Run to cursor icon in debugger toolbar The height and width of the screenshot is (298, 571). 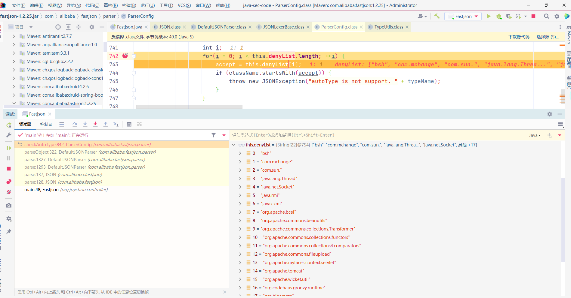point(116,124)
